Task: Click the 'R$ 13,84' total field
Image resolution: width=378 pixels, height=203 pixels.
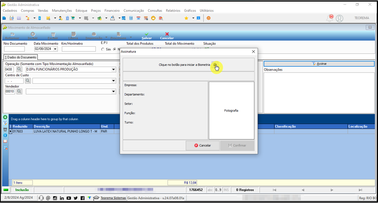Action: coord(182,182)
